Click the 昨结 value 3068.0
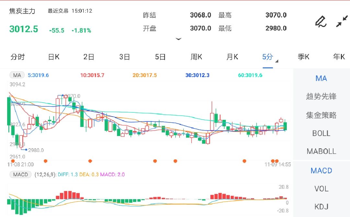The image size is (350, 217). click(201, 15)
